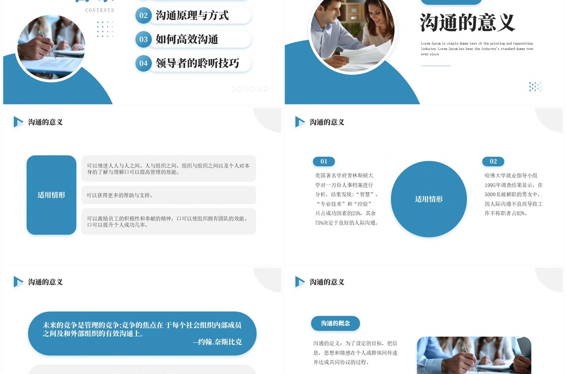566x374 pixels.
Task: Click the text box starting 可以激励员工的积极性
Action: click(169, 222)
